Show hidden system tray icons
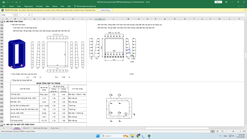The image size is (247, 139). (x=220, y=136)
